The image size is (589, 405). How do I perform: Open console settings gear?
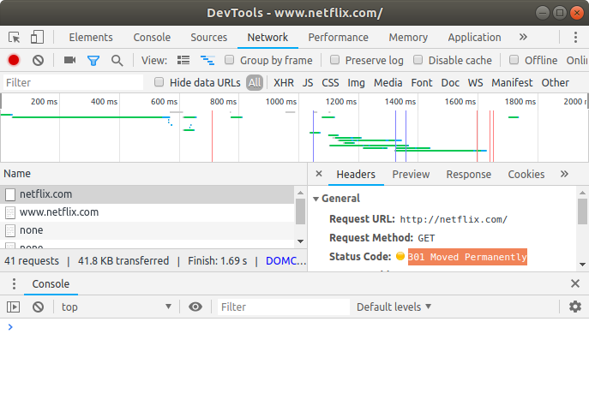coord(575,307)
